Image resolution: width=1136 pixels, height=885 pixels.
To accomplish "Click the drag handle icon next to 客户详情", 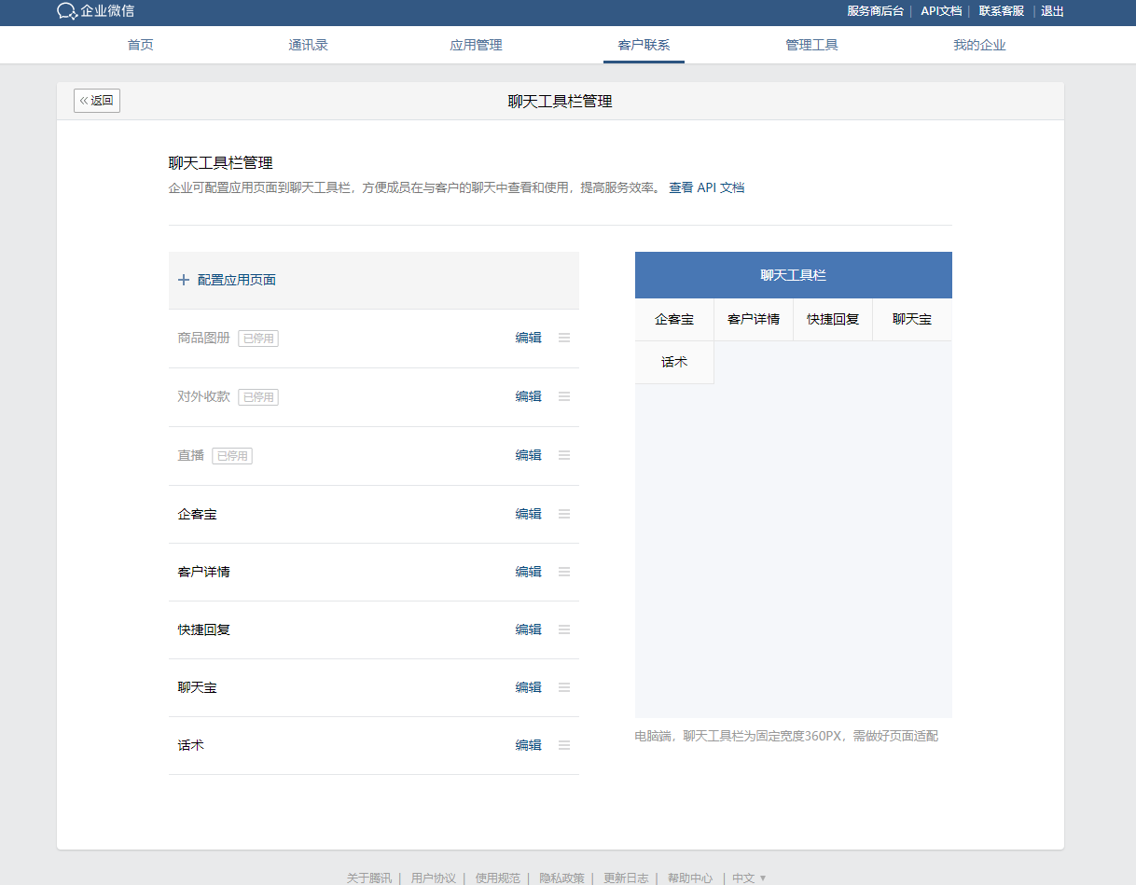I will point(563,571).
